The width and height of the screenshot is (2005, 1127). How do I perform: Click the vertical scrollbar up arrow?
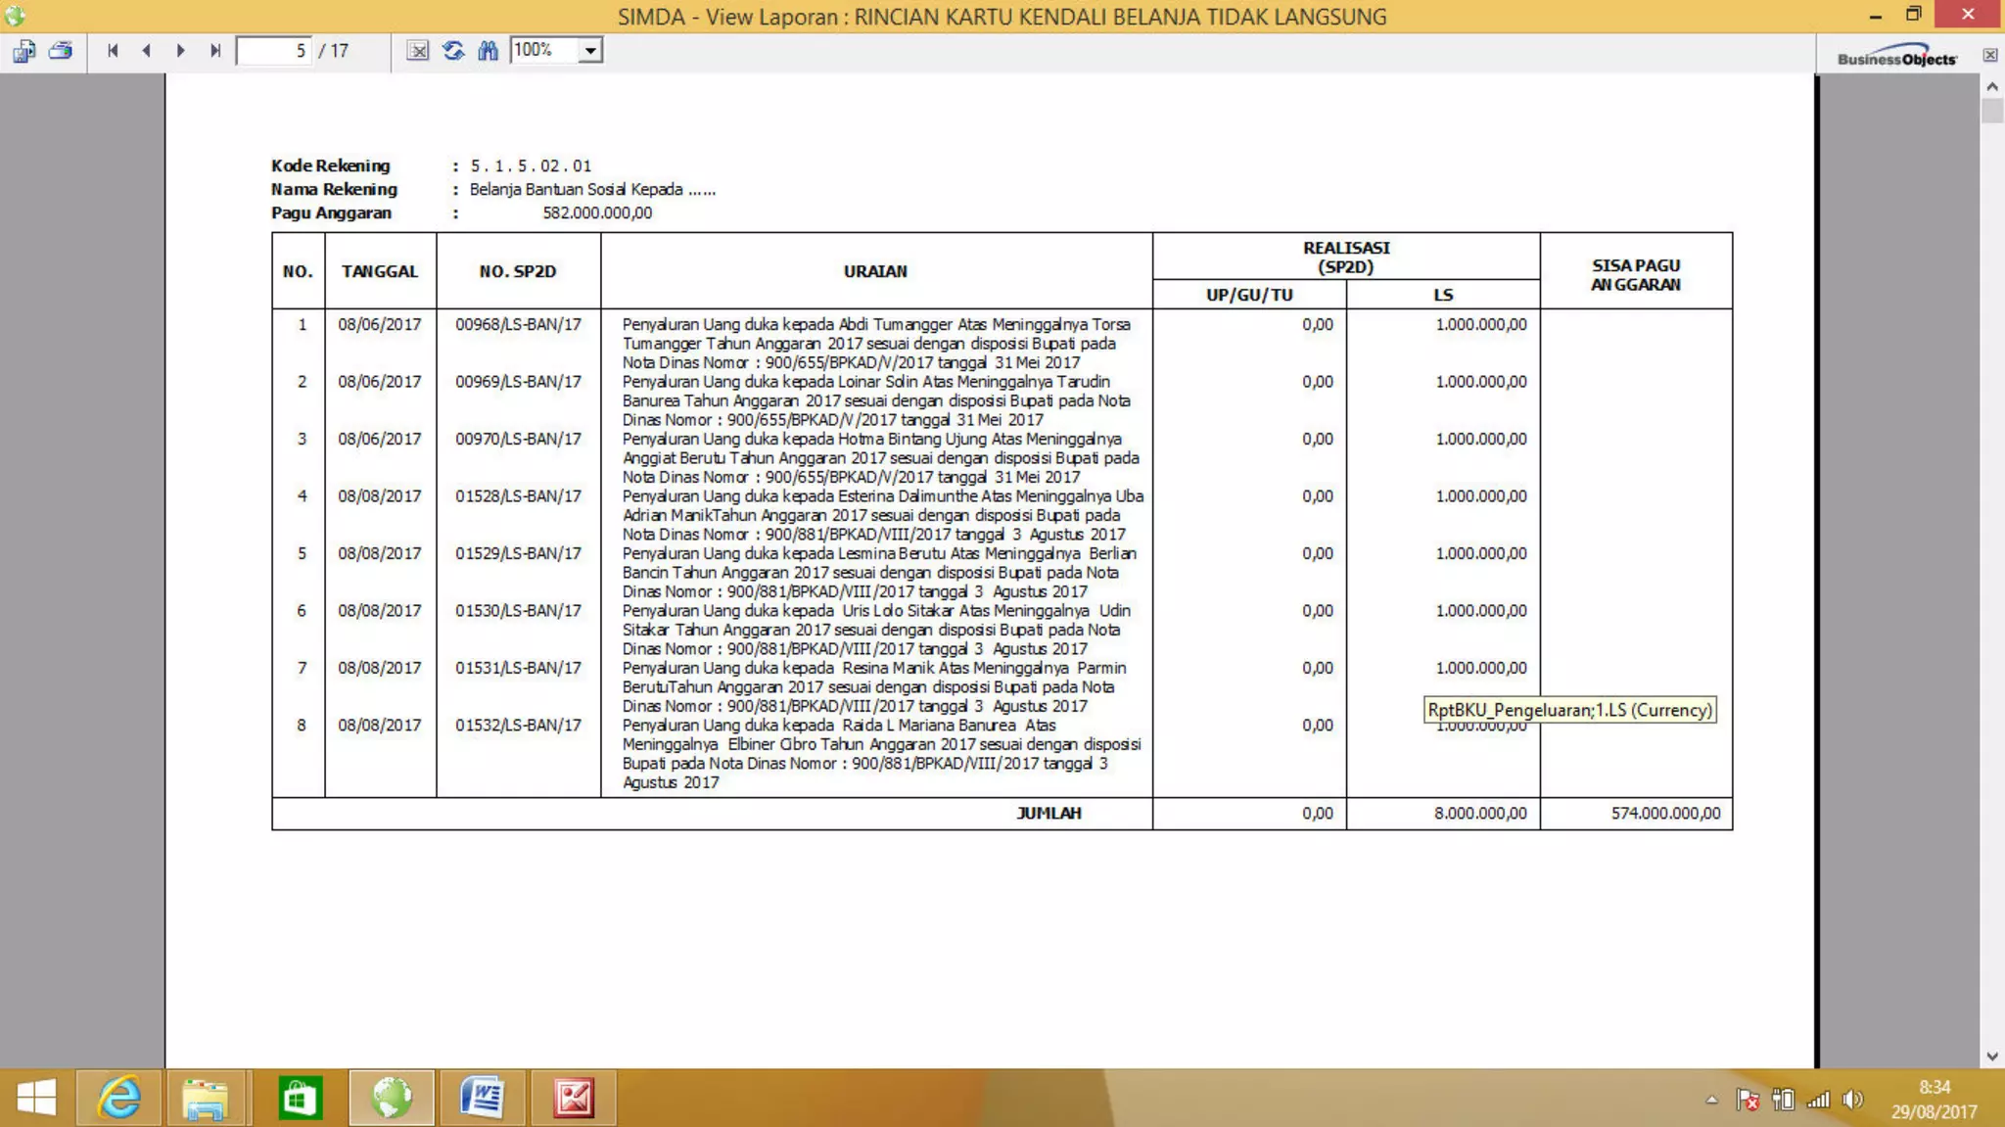coord(1992,87)
